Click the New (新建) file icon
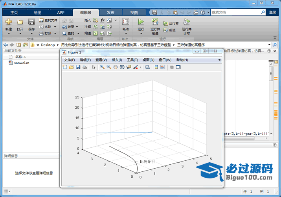 pyautogui.click(x=8, y=22)
